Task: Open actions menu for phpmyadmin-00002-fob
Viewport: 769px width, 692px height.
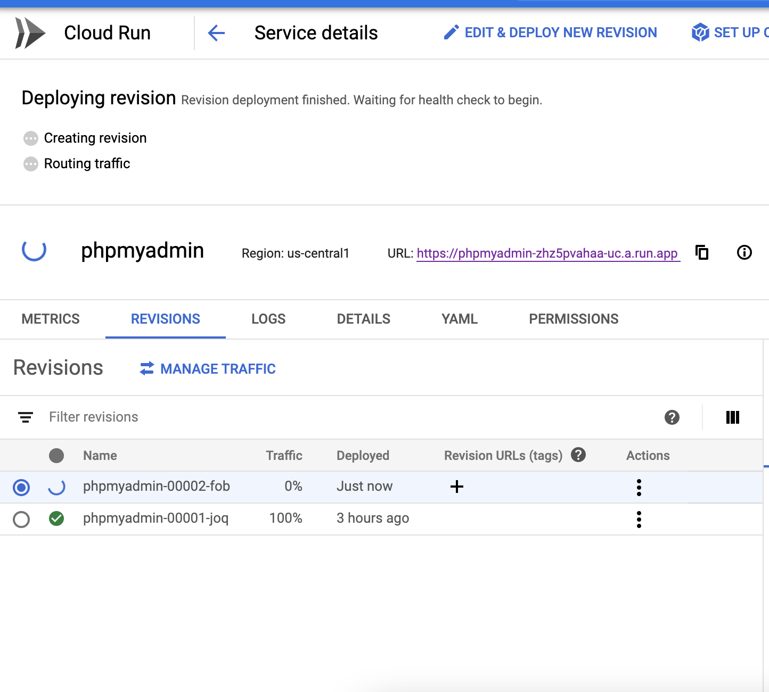Action: pyautogui.click(x=639, y=487)
